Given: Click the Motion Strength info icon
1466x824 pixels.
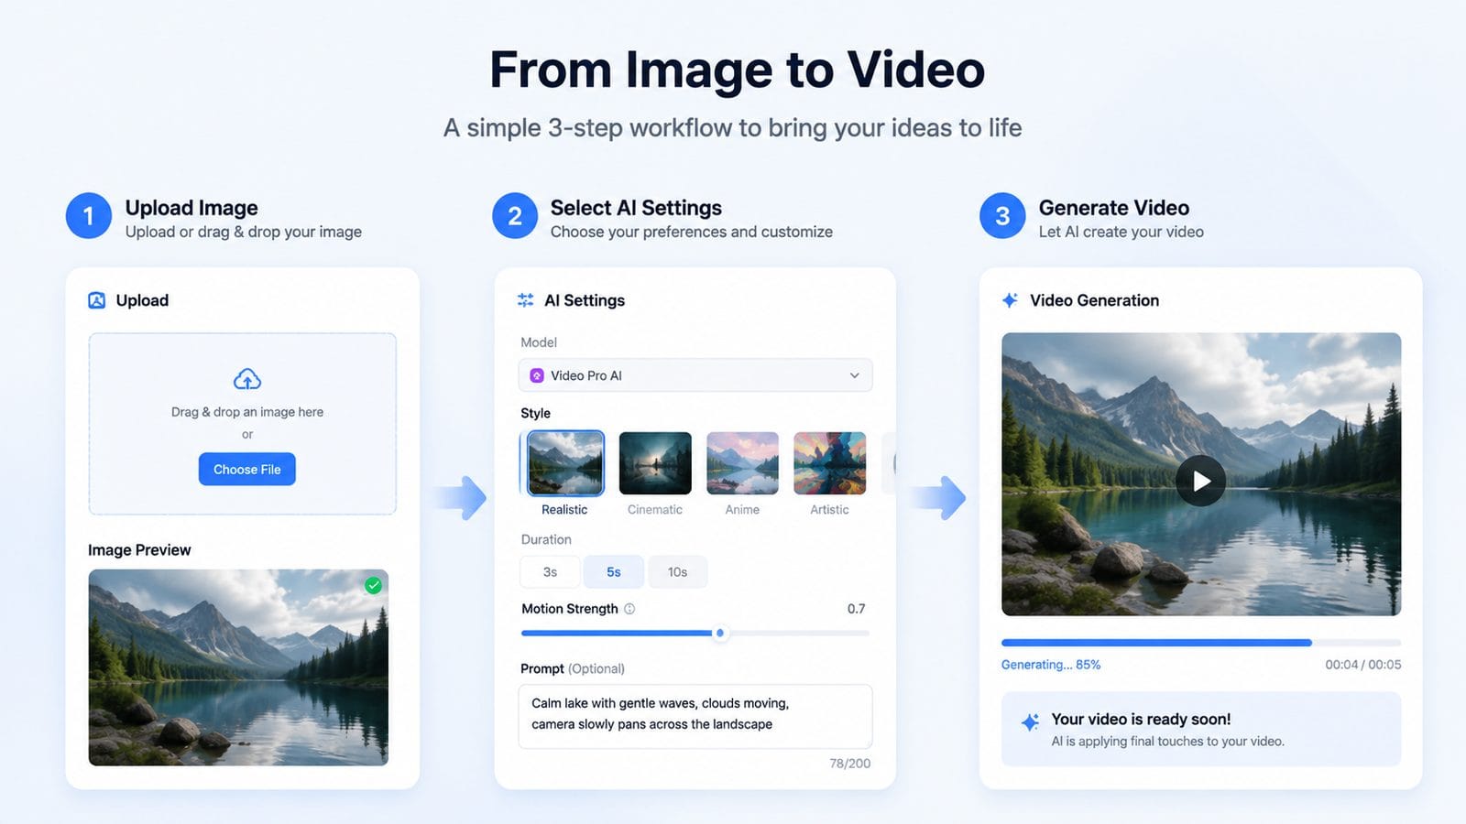Looking at the screenshot, I should [x=629, y=609].
